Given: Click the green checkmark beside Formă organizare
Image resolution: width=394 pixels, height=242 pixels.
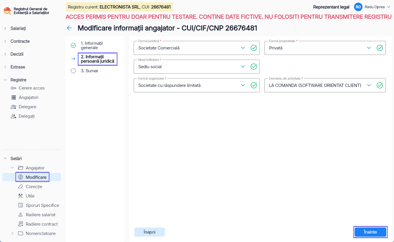Looking at the screenshot, I should 254,85.
